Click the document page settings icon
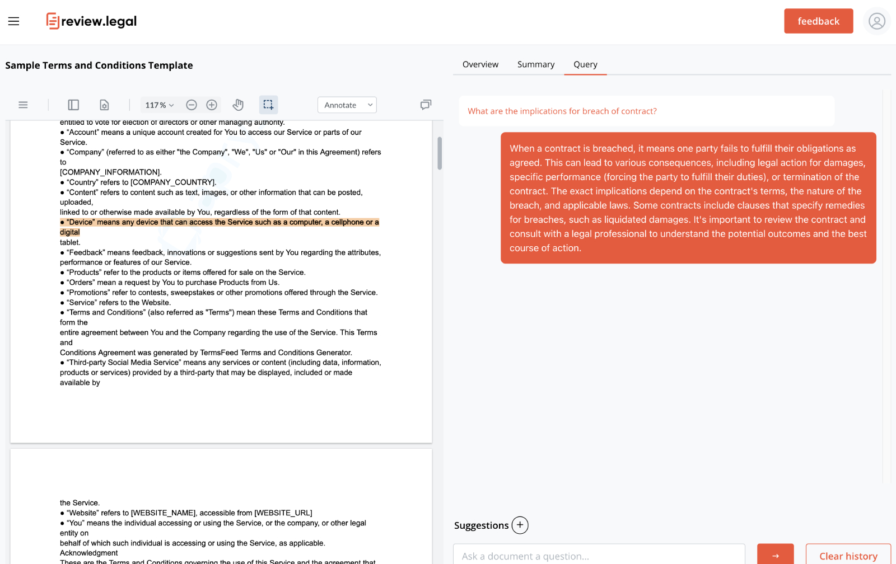896x564 pixels. click(104, 105)
